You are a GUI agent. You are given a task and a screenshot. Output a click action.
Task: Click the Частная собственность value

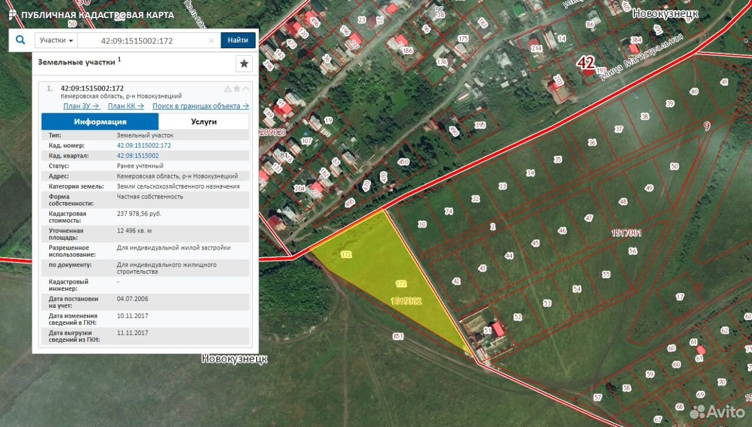(x=150, y=197)
